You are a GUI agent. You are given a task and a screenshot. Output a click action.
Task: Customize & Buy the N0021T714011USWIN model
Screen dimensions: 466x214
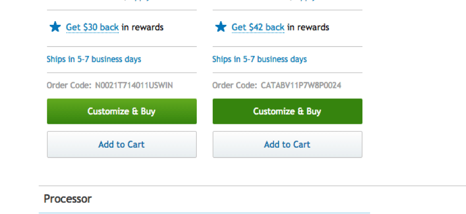(x=122, y=111)
